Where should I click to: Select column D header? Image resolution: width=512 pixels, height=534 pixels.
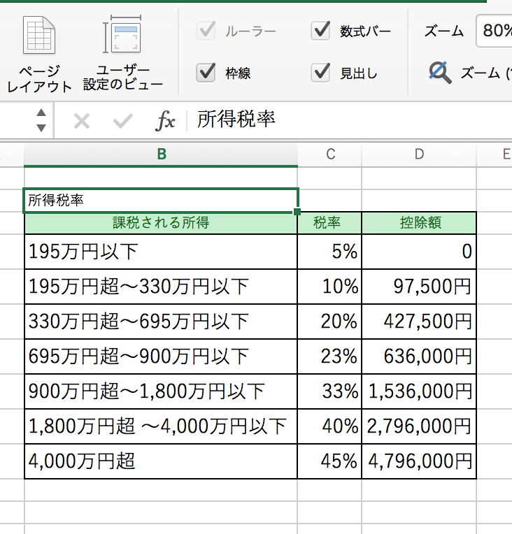tap(419, 154)
